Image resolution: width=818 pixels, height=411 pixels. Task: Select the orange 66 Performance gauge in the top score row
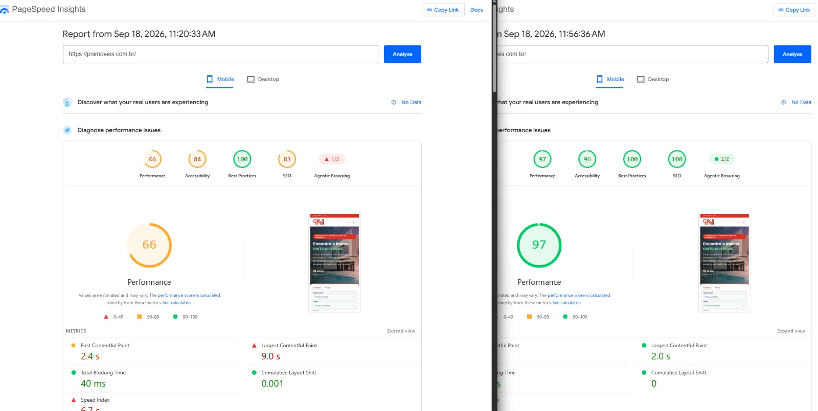coord(152,159)
